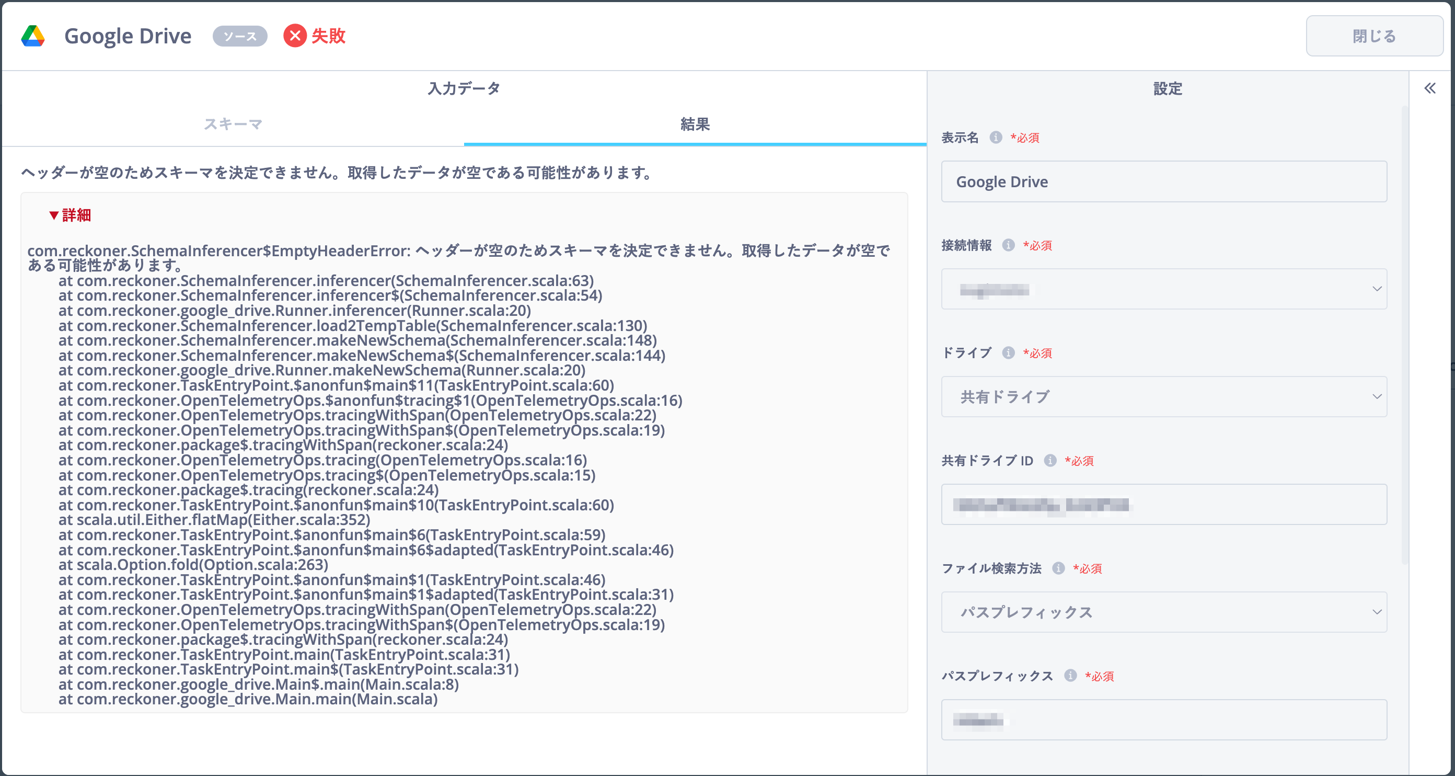
Task: Click the info icon beside 共有ドライブ ID
Action: (1050, 461)
